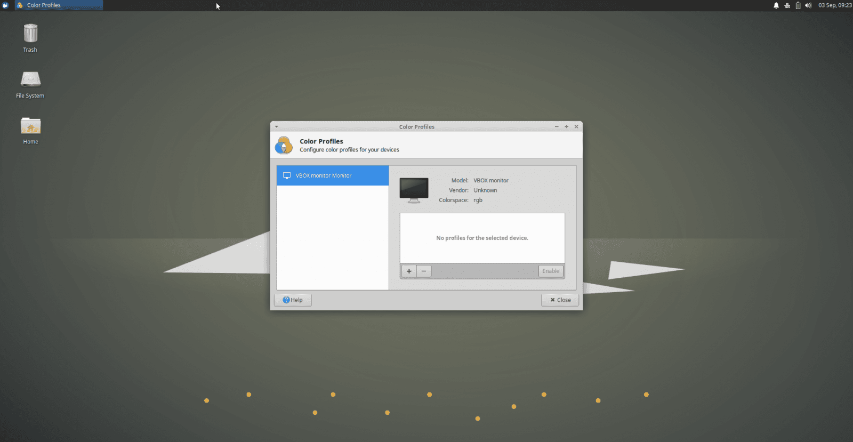The image size is (853, 442).
Task: Minimize the Color Profiles window
Action: coord(557,127)
